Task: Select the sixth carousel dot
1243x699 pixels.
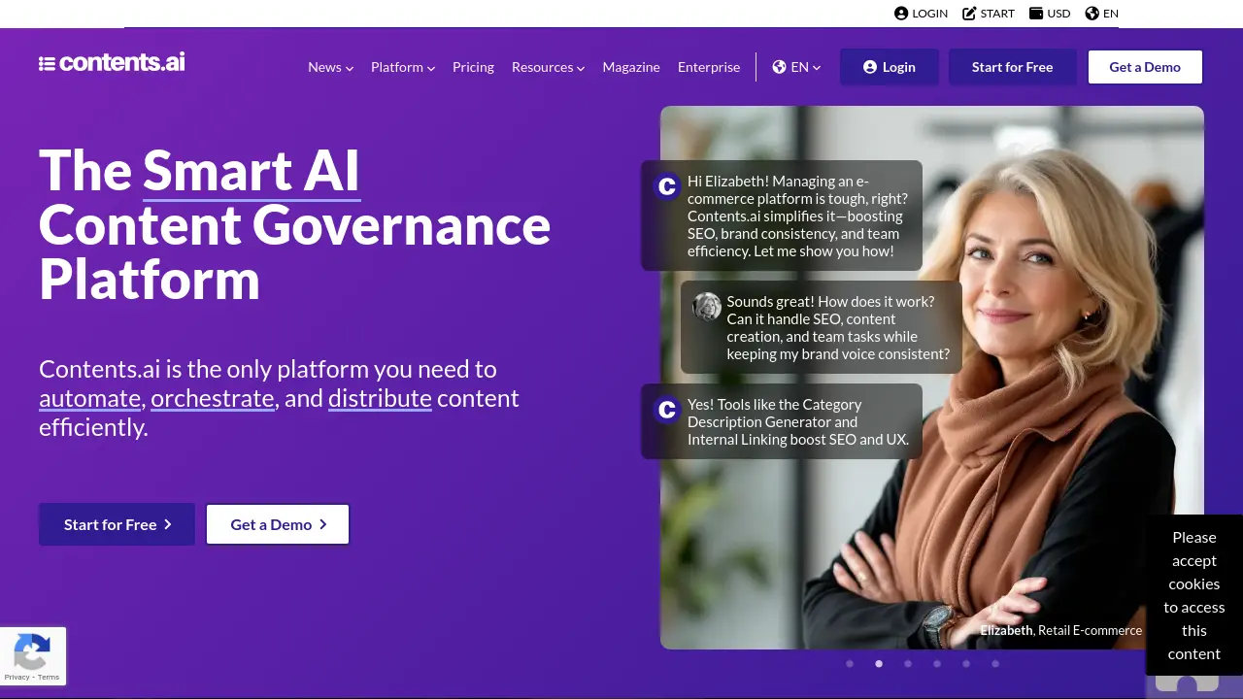Action: tap(995, 664)
